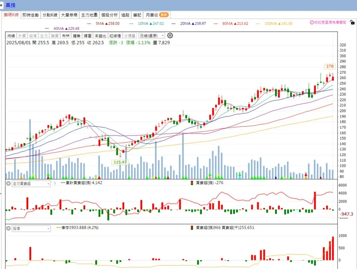Switch to the 主力地圖 tab
The image size is (357, 269).
click(89, 15)
